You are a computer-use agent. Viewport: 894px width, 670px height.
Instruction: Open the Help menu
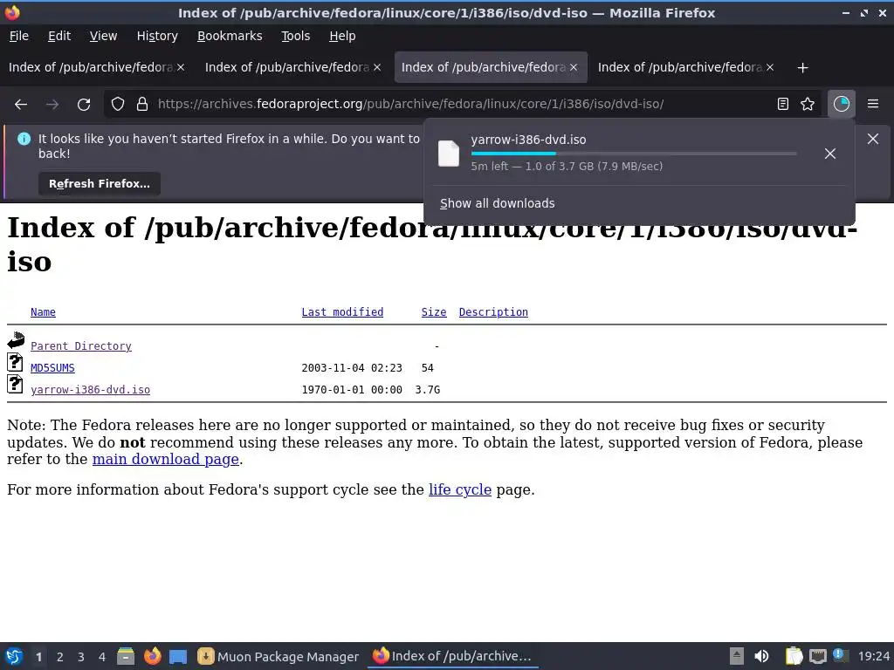tap(342, 36)
